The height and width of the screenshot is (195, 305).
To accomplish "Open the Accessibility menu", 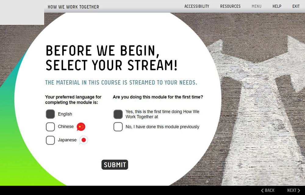I will [197, 6].
